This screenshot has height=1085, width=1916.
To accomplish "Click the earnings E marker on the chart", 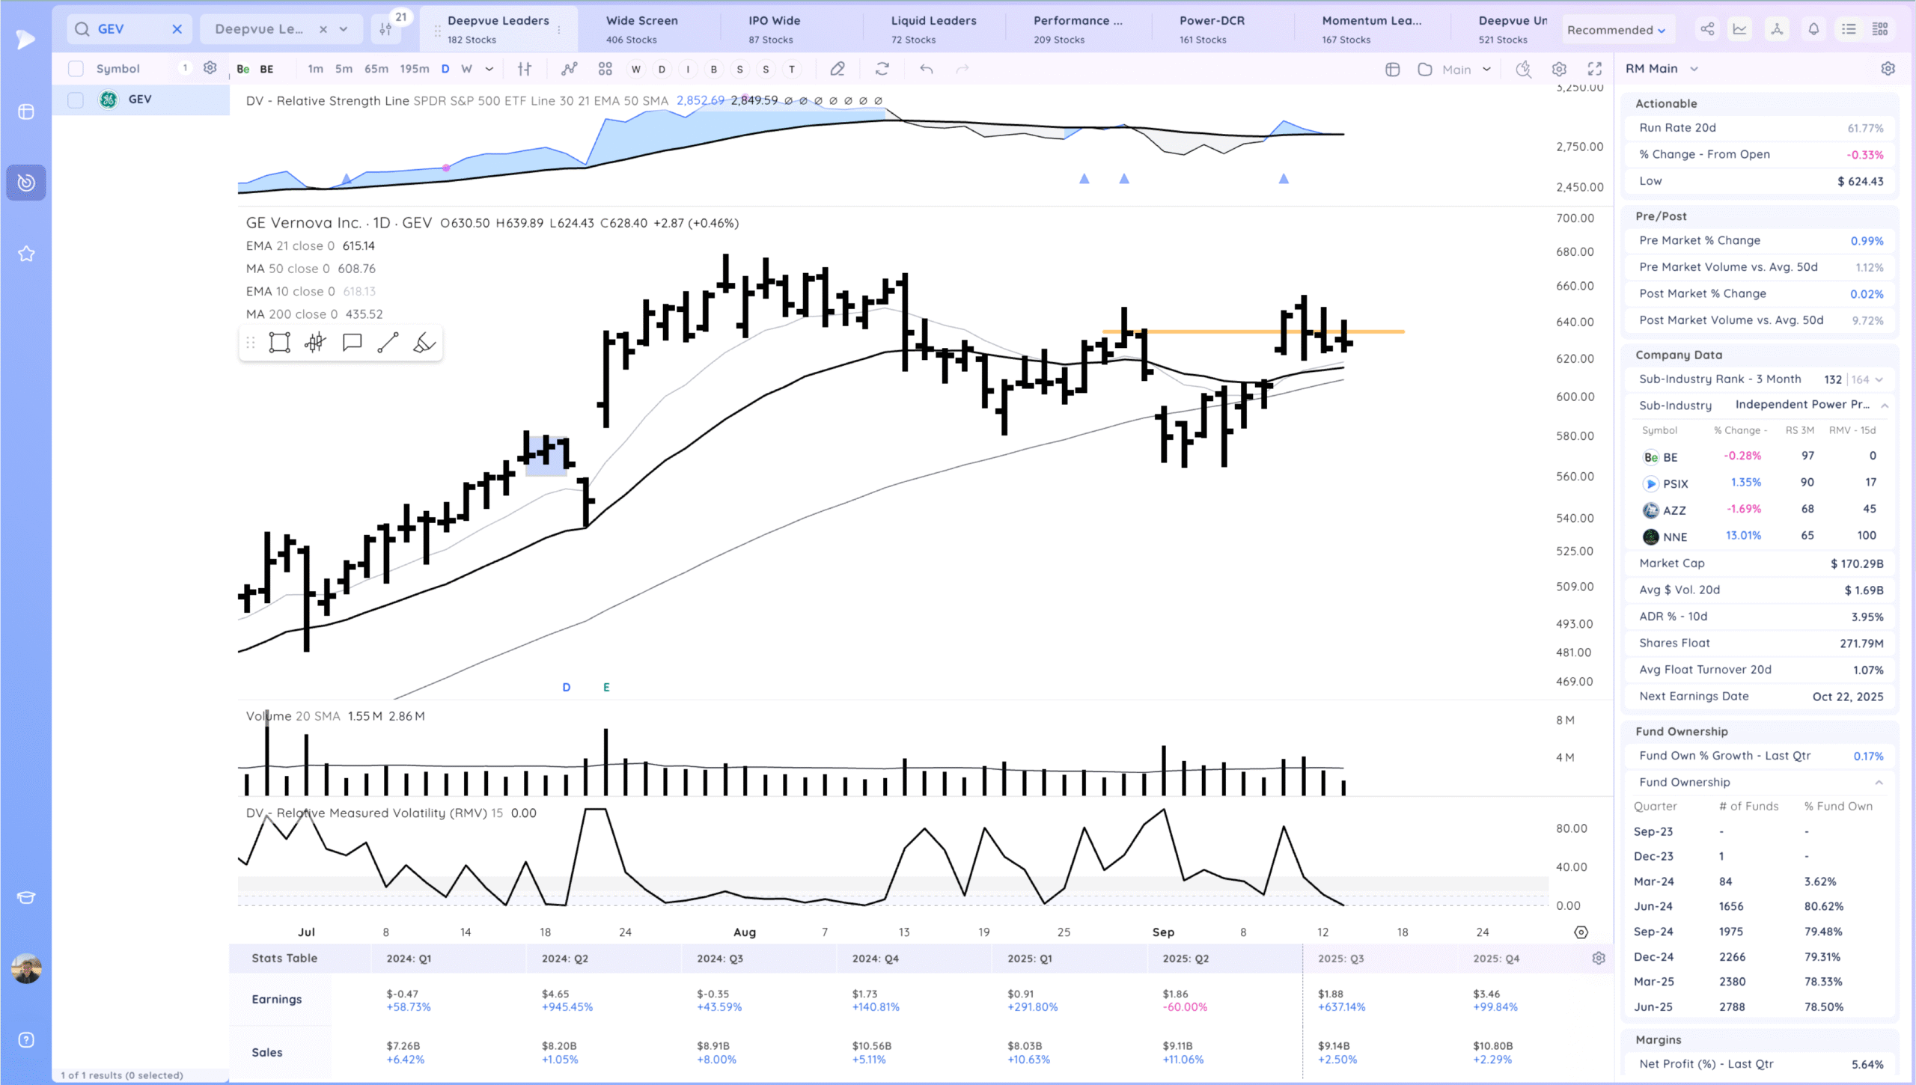I will click(606, 687).
